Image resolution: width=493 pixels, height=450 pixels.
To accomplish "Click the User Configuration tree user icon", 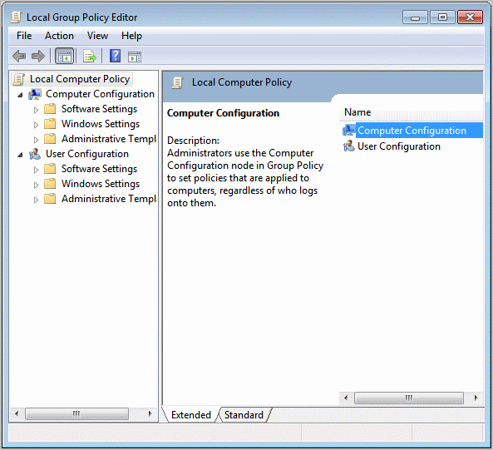I will point(35,154).
